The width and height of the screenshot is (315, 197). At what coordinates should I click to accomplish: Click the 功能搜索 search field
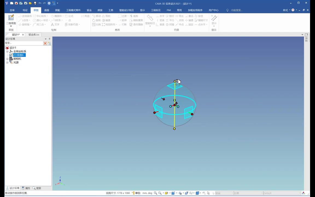[237, 10]
